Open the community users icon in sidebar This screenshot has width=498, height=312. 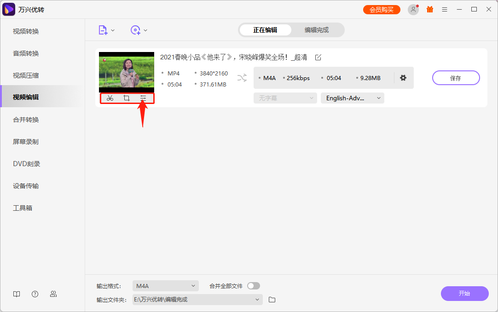point(53,294)
